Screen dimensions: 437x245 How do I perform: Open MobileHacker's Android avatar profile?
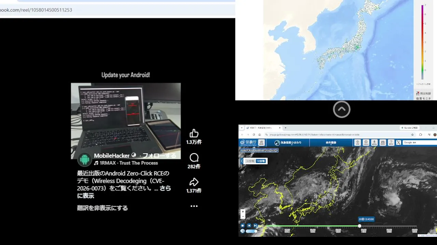click(x=84, y=159)
